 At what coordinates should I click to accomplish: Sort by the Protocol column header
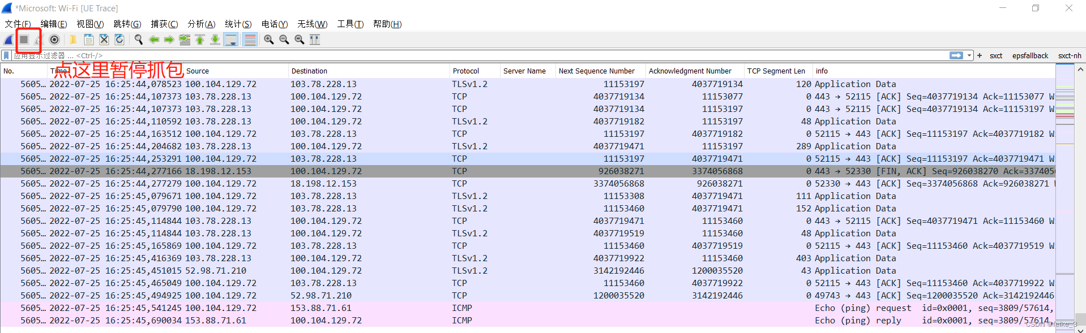pos(475,71)
